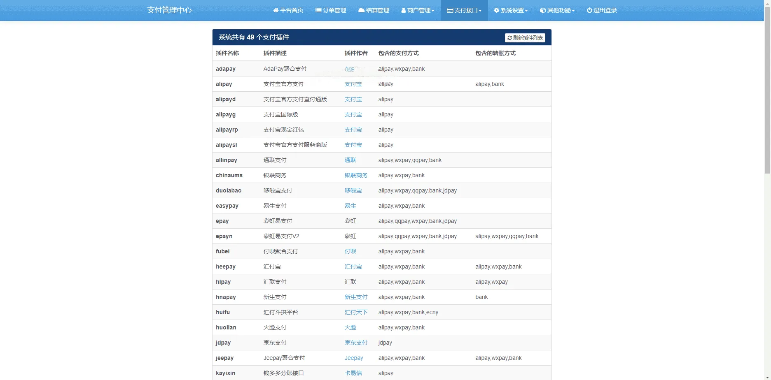Screen dimensions: 771x380
Task: Click description text 彩虹易支付V2
Action: tap(281, 236)
